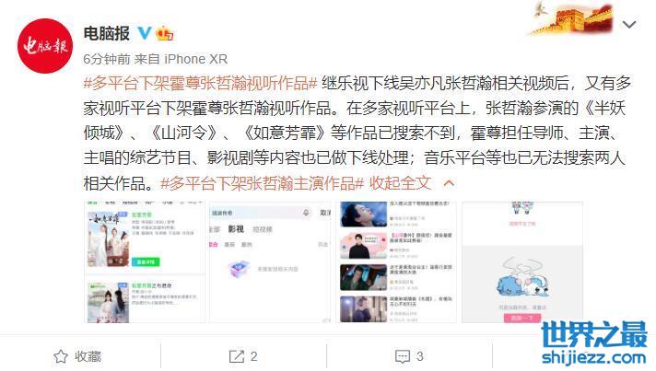
Task: Open the 6分钟前 timestamp link
Action: pyautogui.click(x=107, y=59)
